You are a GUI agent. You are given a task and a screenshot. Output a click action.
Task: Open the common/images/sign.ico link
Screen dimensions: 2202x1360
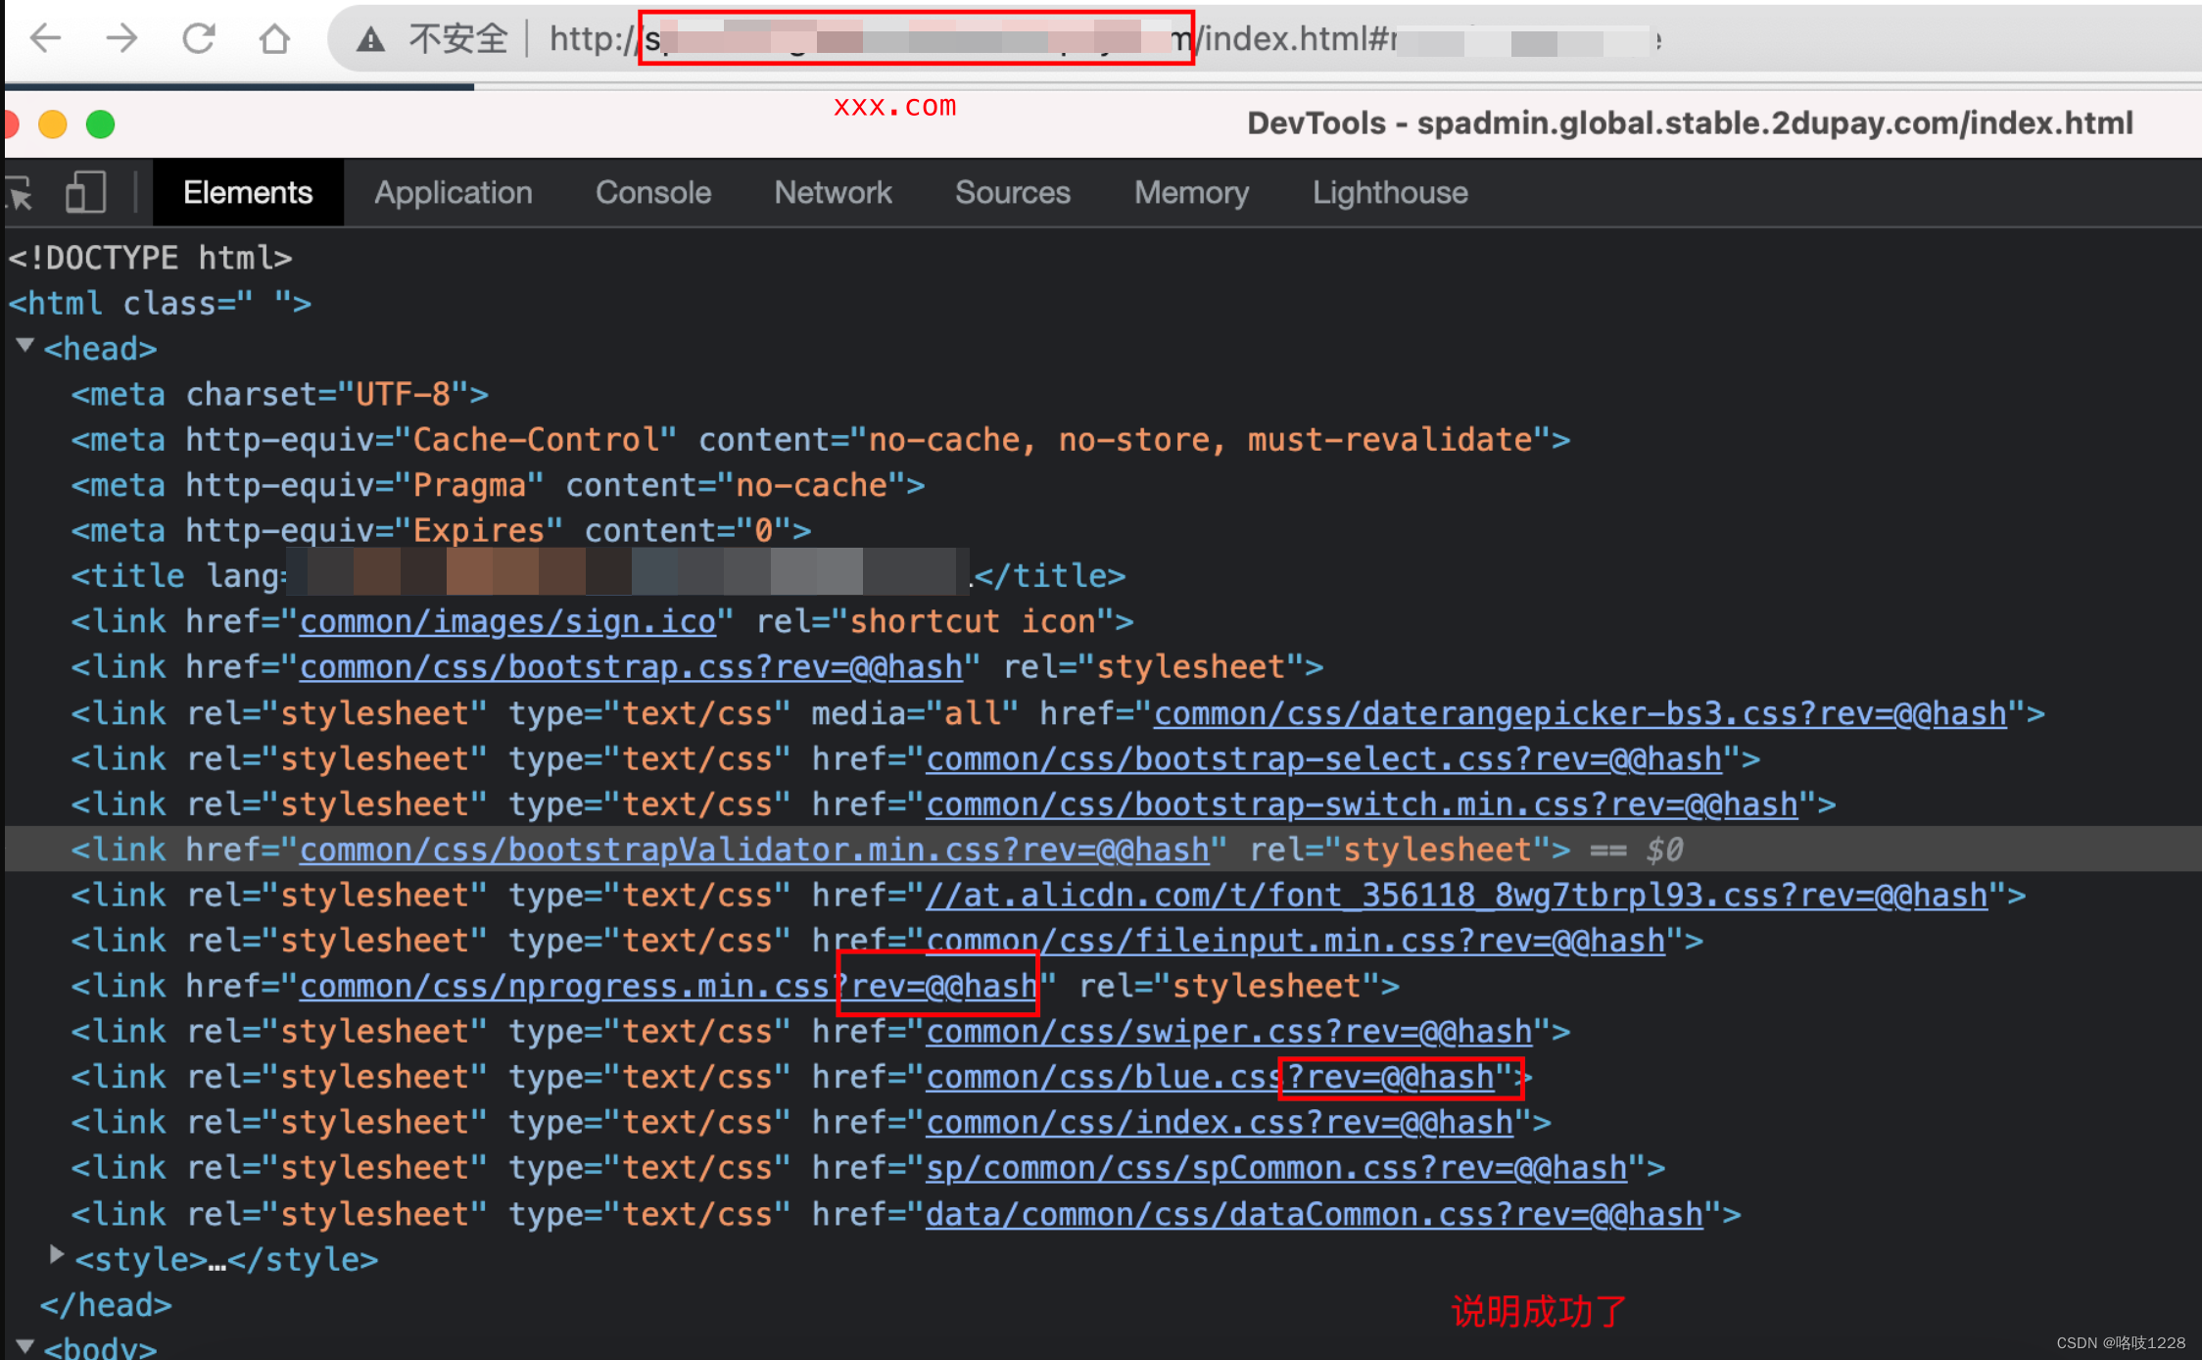click(507, 622)
